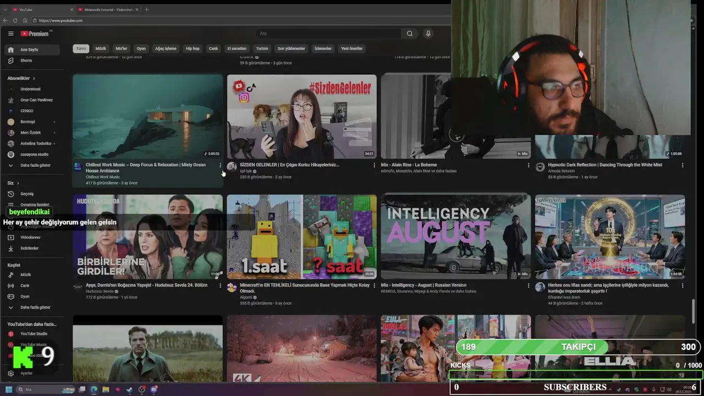Screen dimensions: 704x396
Task: Open the browser tab list dropdown arrow
Action: pos(5,9)
